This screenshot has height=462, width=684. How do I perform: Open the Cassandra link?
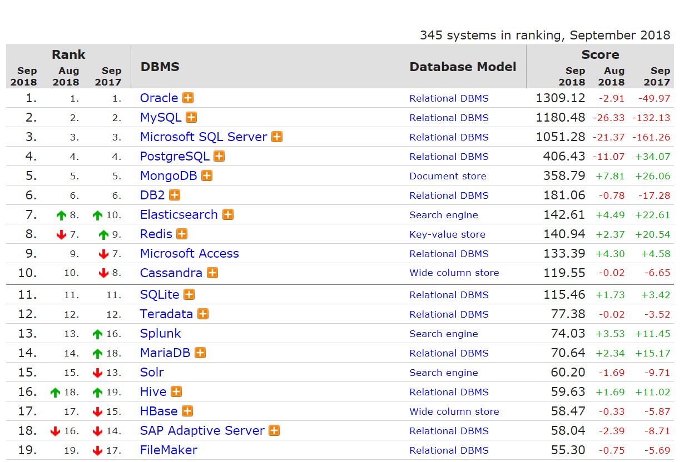(x=171, y=273)
